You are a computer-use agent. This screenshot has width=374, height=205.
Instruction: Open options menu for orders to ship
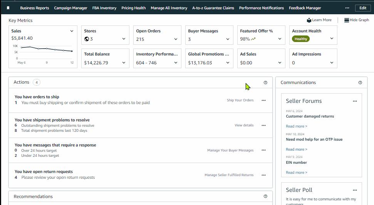[x=263, y=100]
